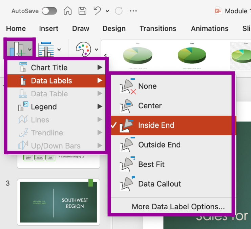This screenshot has height=229, width=251.
Task: Click the PowerPoint file icon beside Module
Action: click(x=218, y=11)
